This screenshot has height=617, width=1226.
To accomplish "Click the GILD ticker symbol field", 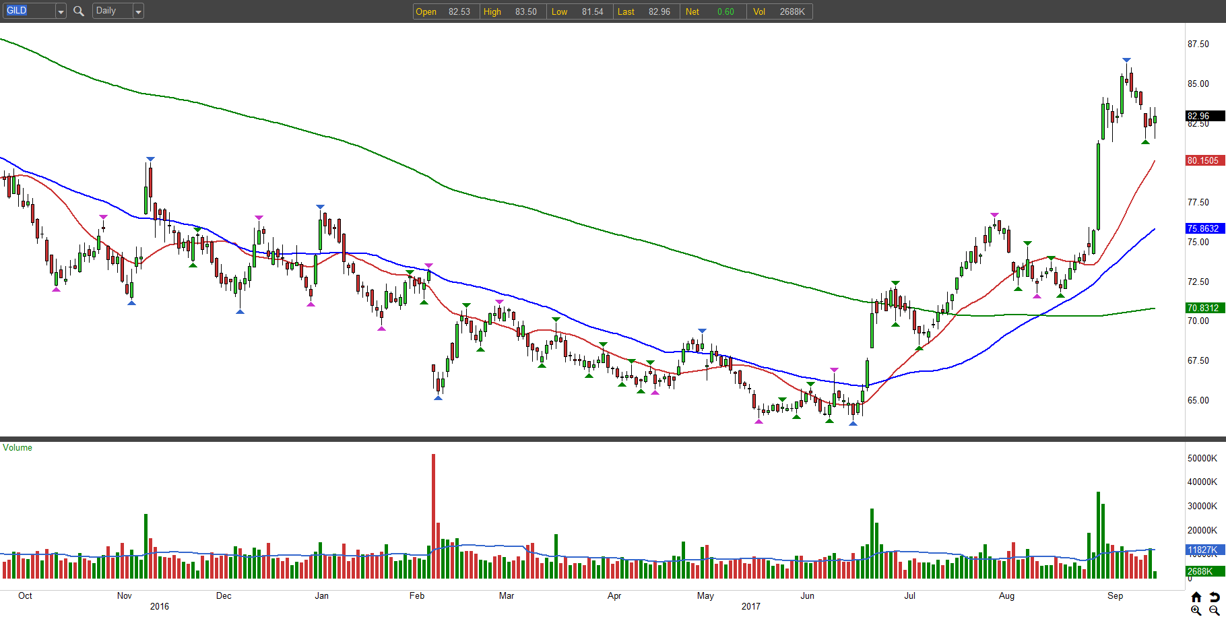I will click(x=30, y=11).
